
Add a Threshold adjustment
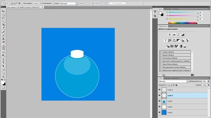point(176,46)
